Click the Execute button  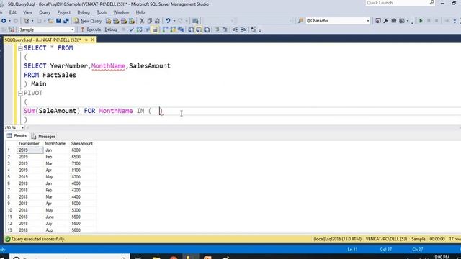91,29
